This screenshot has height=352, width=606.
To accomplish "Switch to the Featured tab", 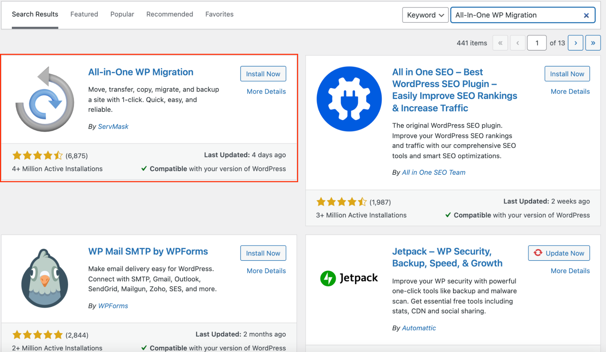I will click(x=84, y=14).
